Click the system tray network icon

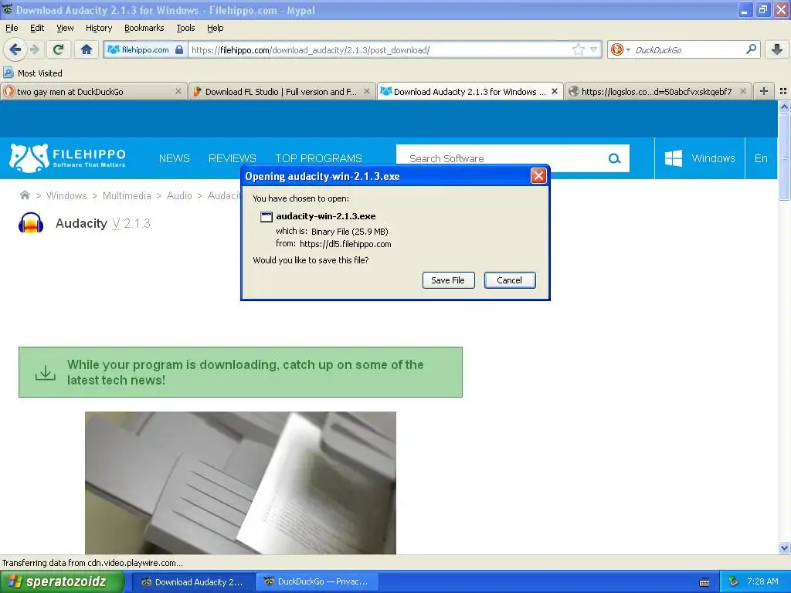[x=733, y=582]
